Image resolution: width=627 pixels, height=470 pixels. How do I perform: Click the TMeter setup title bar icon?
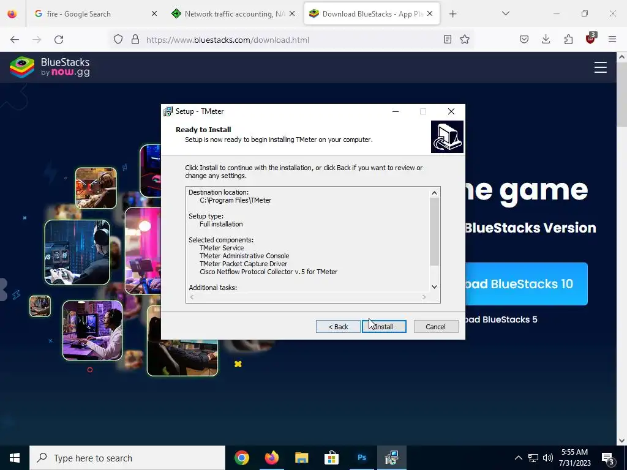point(168,111)
